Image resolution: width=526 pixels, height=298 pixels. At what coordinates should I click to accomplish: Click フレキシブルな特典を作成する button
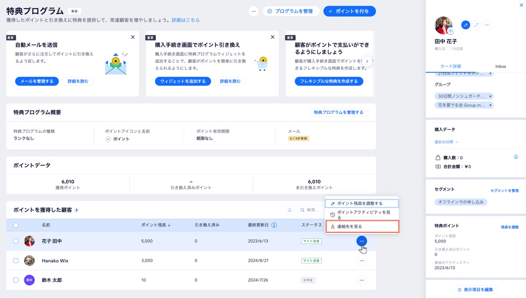(329, 81)
